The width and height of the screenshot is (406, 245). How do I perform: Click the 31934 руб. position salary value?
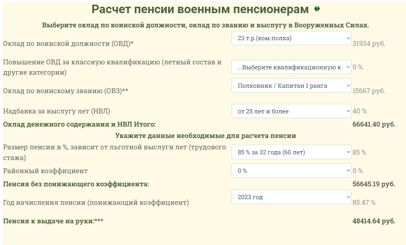tap(369, 44)
